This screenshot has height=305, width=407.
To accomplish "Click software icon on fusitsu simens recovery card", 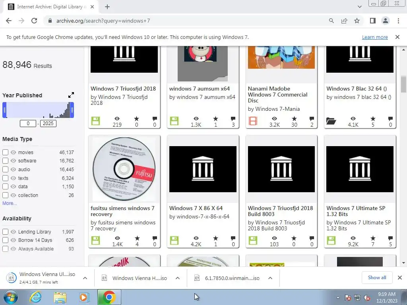I will tap(95, 240).
